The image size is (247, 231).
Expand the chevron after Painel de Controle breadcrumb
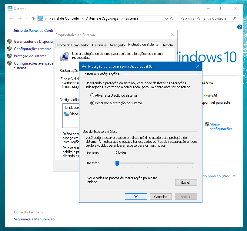(82, 18)
